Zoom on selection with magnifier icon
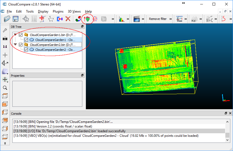The height and width of the screenshot is (151, 233). [5, 88]
